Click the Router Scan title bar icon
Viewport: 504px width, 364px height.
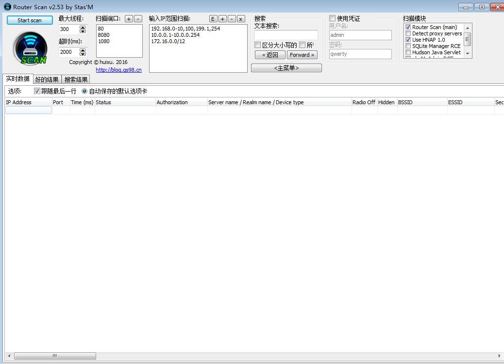point(7,7)
